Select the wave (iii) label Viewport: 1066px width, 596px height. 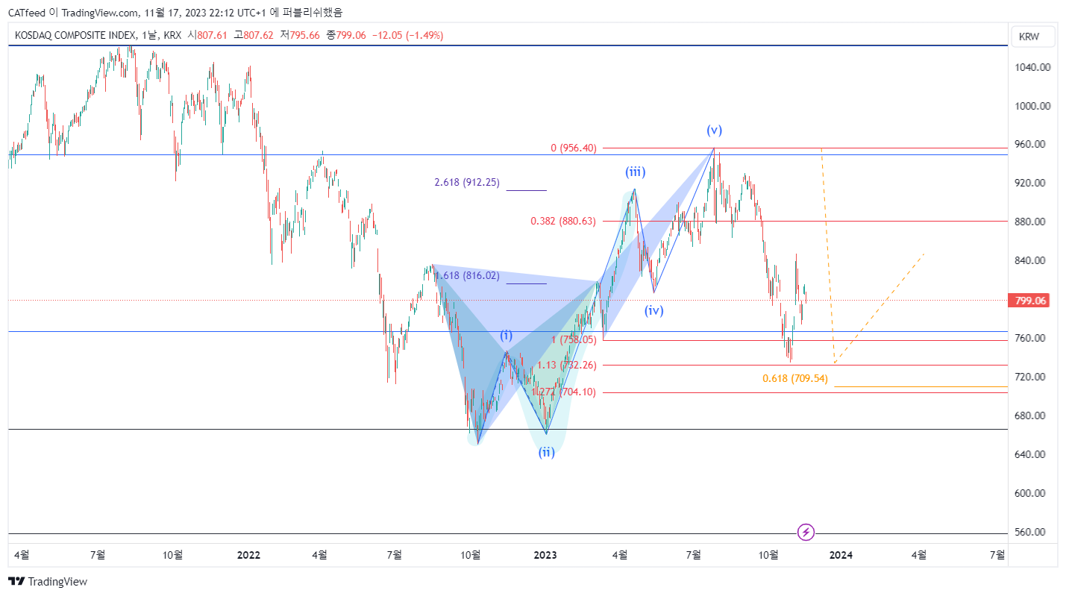635,172
